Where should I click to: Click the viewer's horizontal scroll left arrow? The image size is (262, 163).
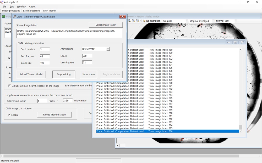(x=118, y=145)
